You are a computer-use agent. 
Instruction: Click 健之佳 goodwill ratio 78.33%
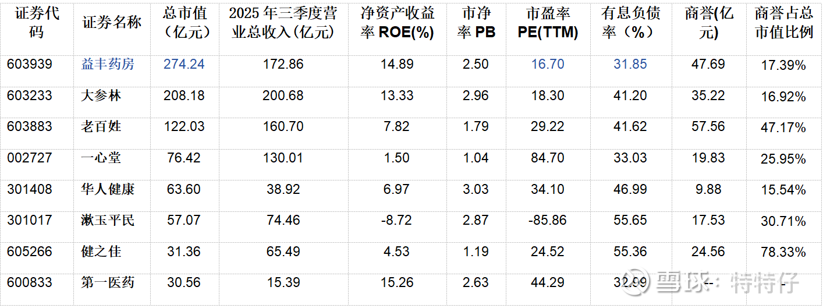pos(783,252)
